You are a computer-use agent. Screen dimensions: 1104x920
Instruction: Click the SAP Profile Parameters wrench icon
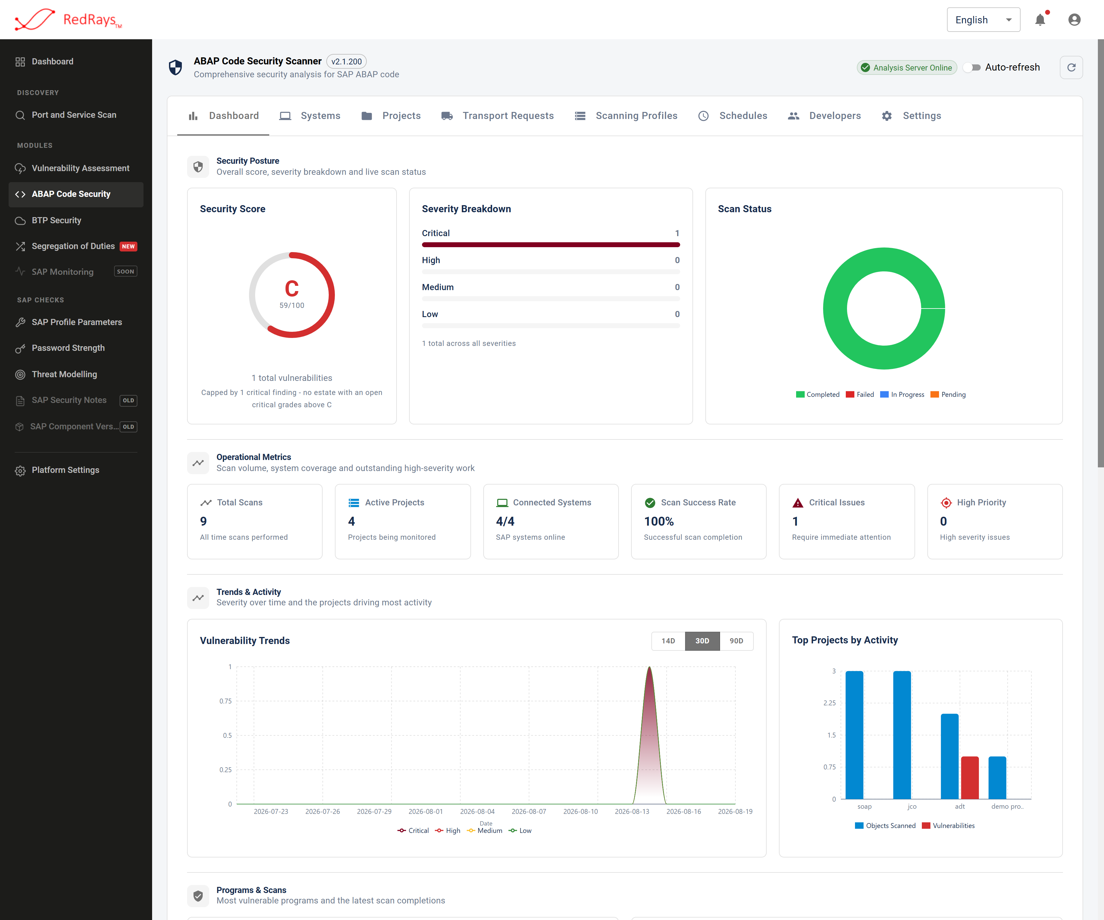coord(21,322)
